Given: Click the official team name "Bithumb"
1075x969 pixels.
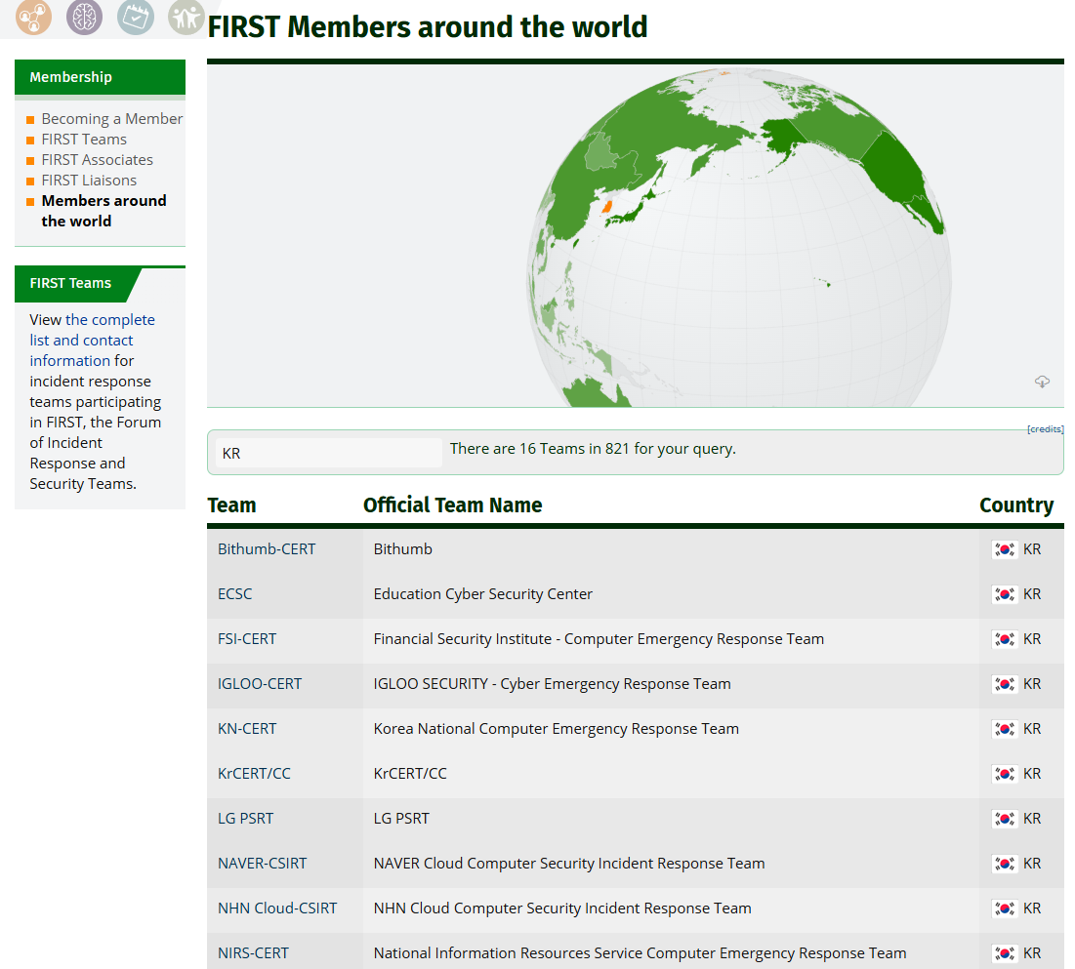Looking at the screenshot, I should [x=403, y=549].
